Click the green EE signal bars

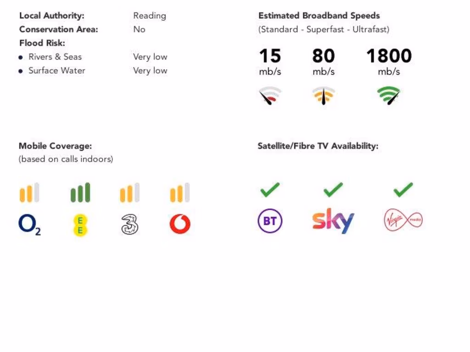point(80,193)
